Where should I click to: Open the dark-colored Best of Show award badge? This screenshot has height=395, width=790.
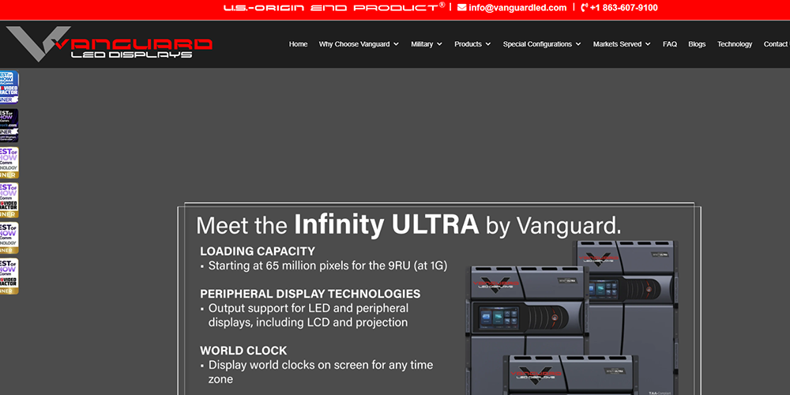coord(9,126)
